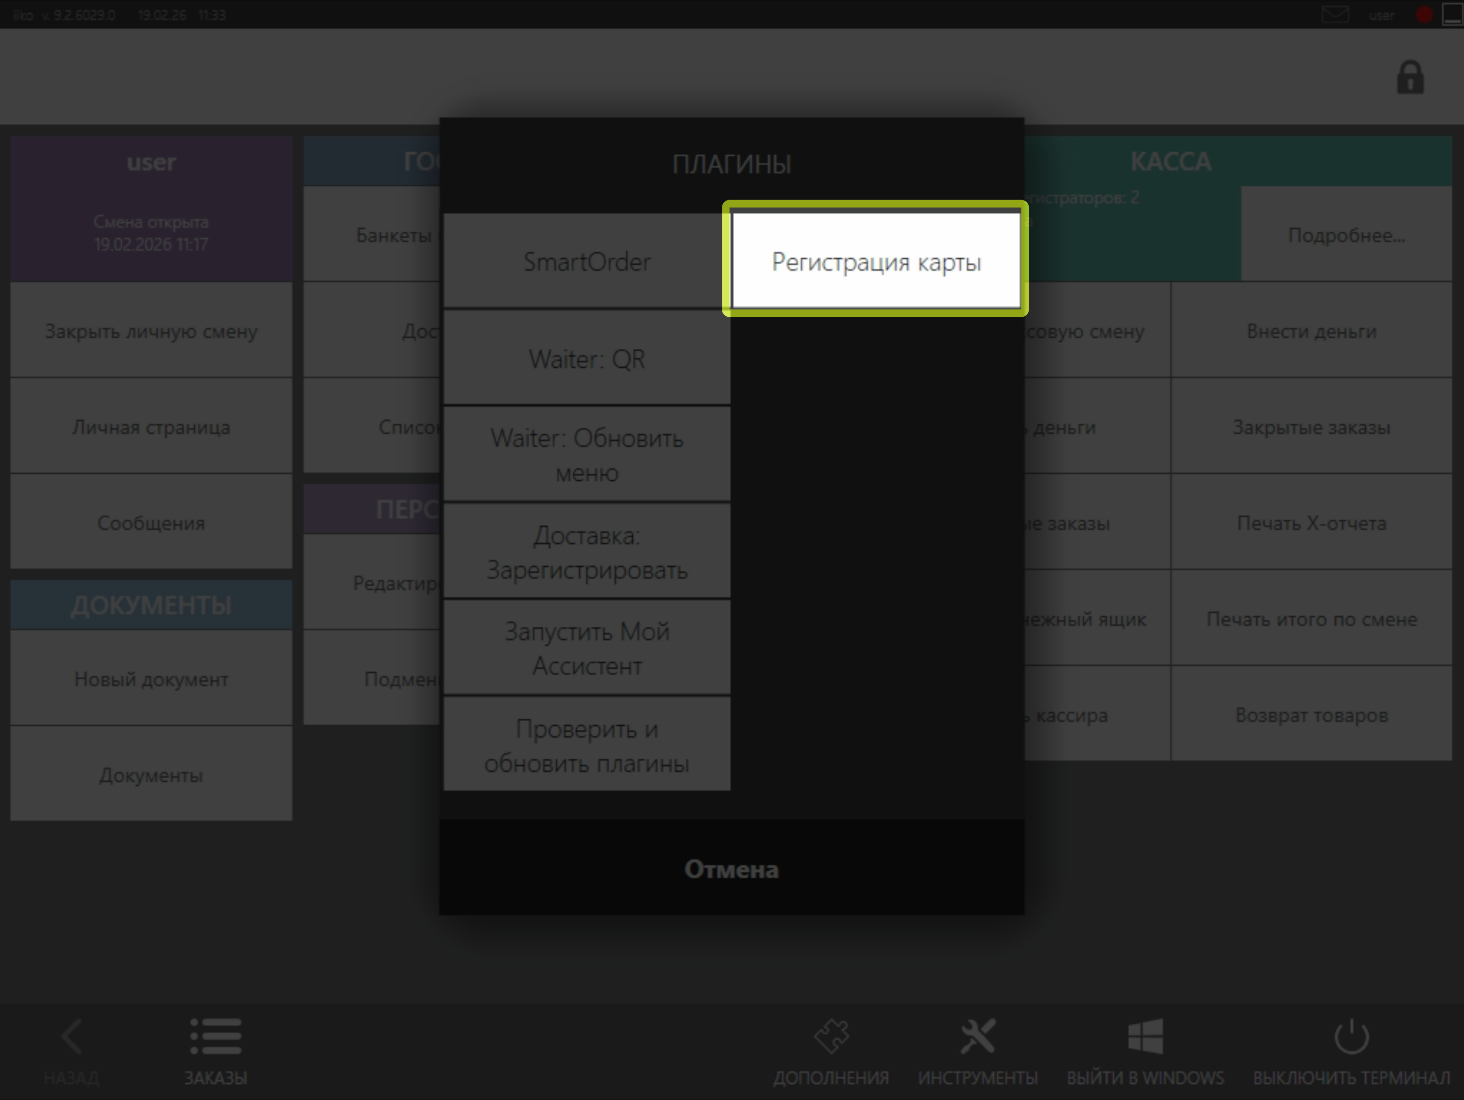
Task: Select the Регистрация карты plugin
Action: pos(876,261)
